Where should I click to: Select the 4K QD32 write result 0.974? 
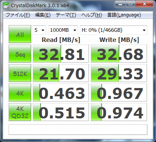coord(119,112)
